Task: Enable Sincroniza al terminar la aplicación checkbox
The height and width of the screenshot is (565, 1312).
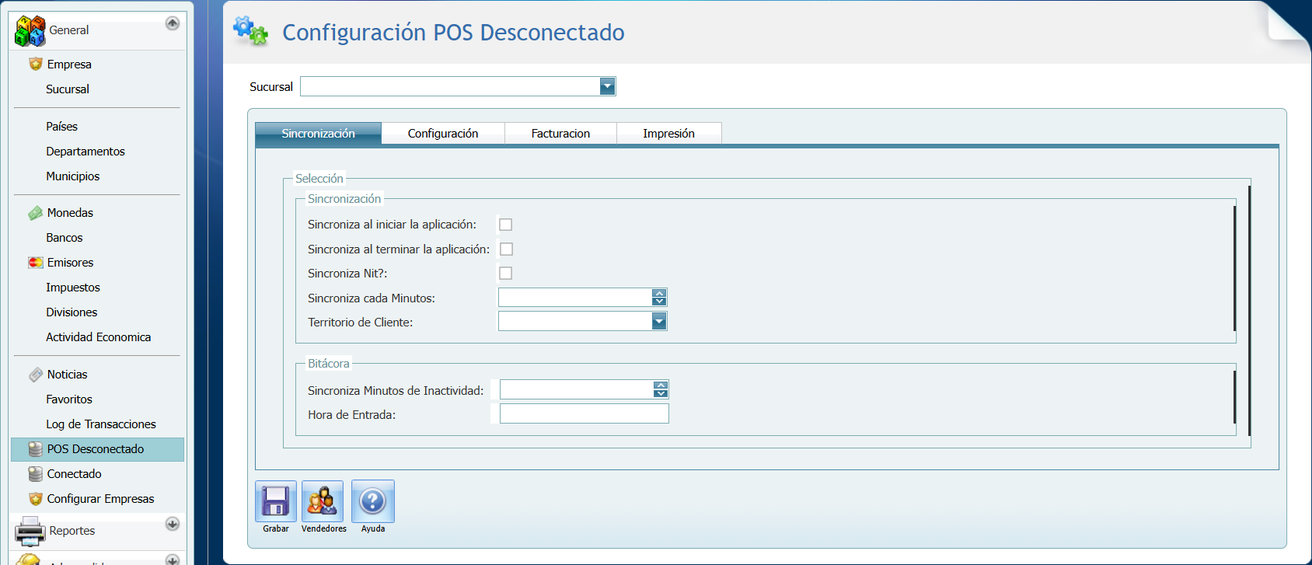Action: (506, 249)
